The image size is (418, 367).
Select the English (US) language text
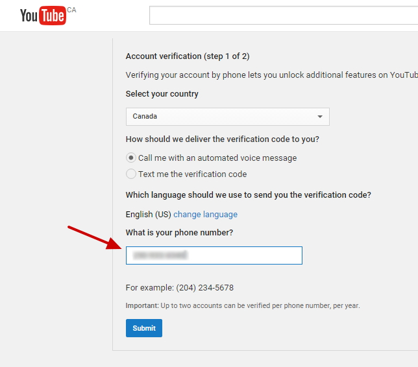(x=149, y=215)
